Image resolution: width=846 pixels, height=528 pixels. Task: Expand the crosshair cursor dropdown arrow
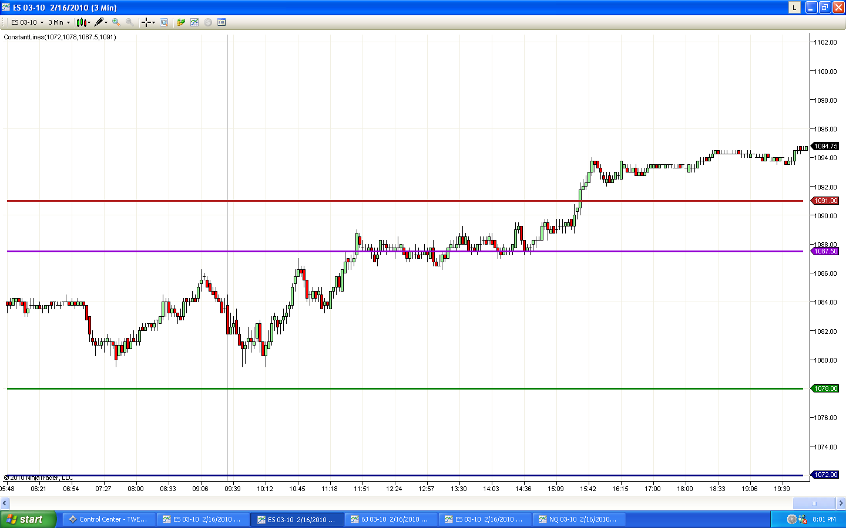click(154, 22)
